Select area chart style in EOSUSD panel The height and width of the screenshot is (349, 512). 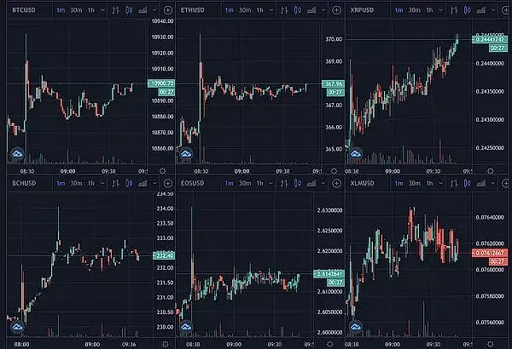311,184
